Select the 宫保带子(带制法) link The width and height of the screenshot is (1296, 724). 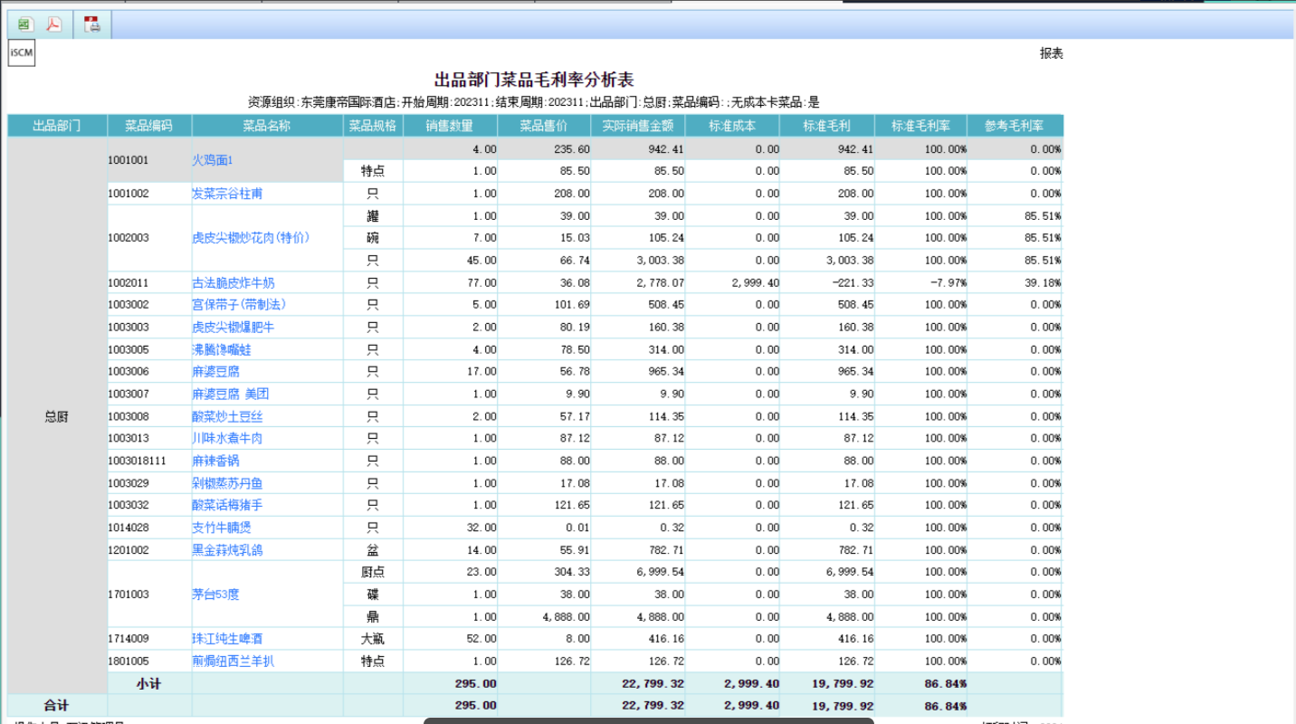(x=239, y=305)
